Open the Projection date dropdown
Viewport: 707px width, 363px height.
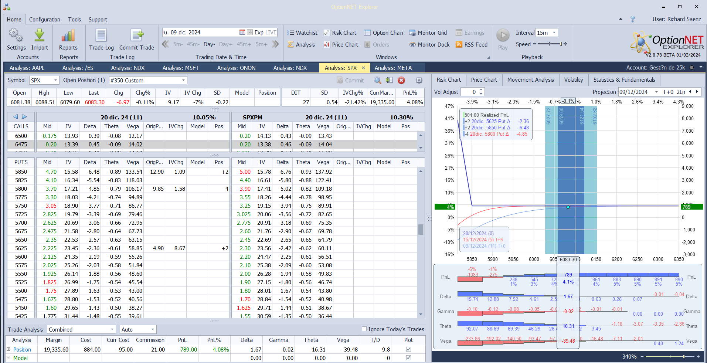coord(656,92)
